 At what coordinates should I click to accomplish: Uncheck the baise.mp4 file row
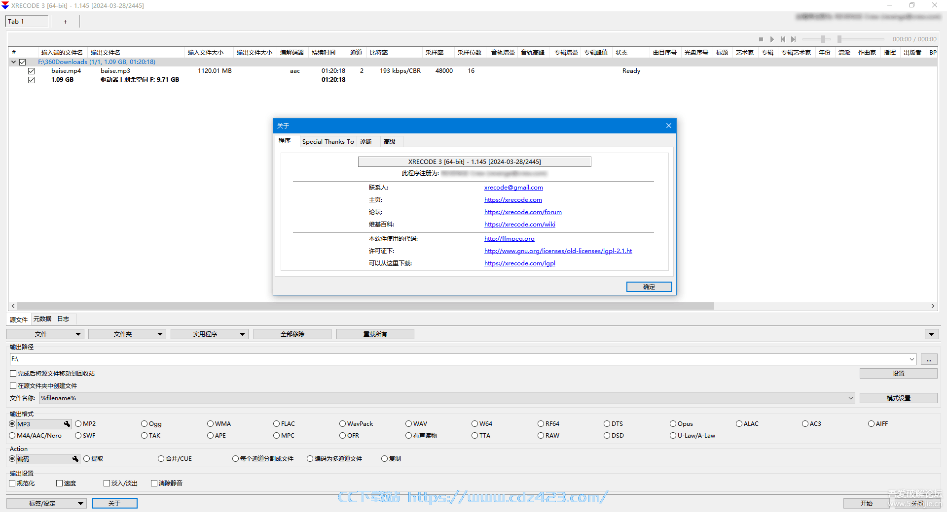32,71
